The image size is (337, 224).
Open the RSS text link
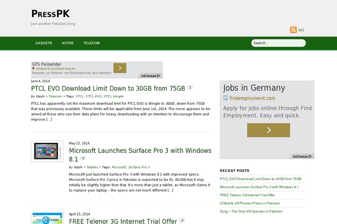(x=301, y=30)
